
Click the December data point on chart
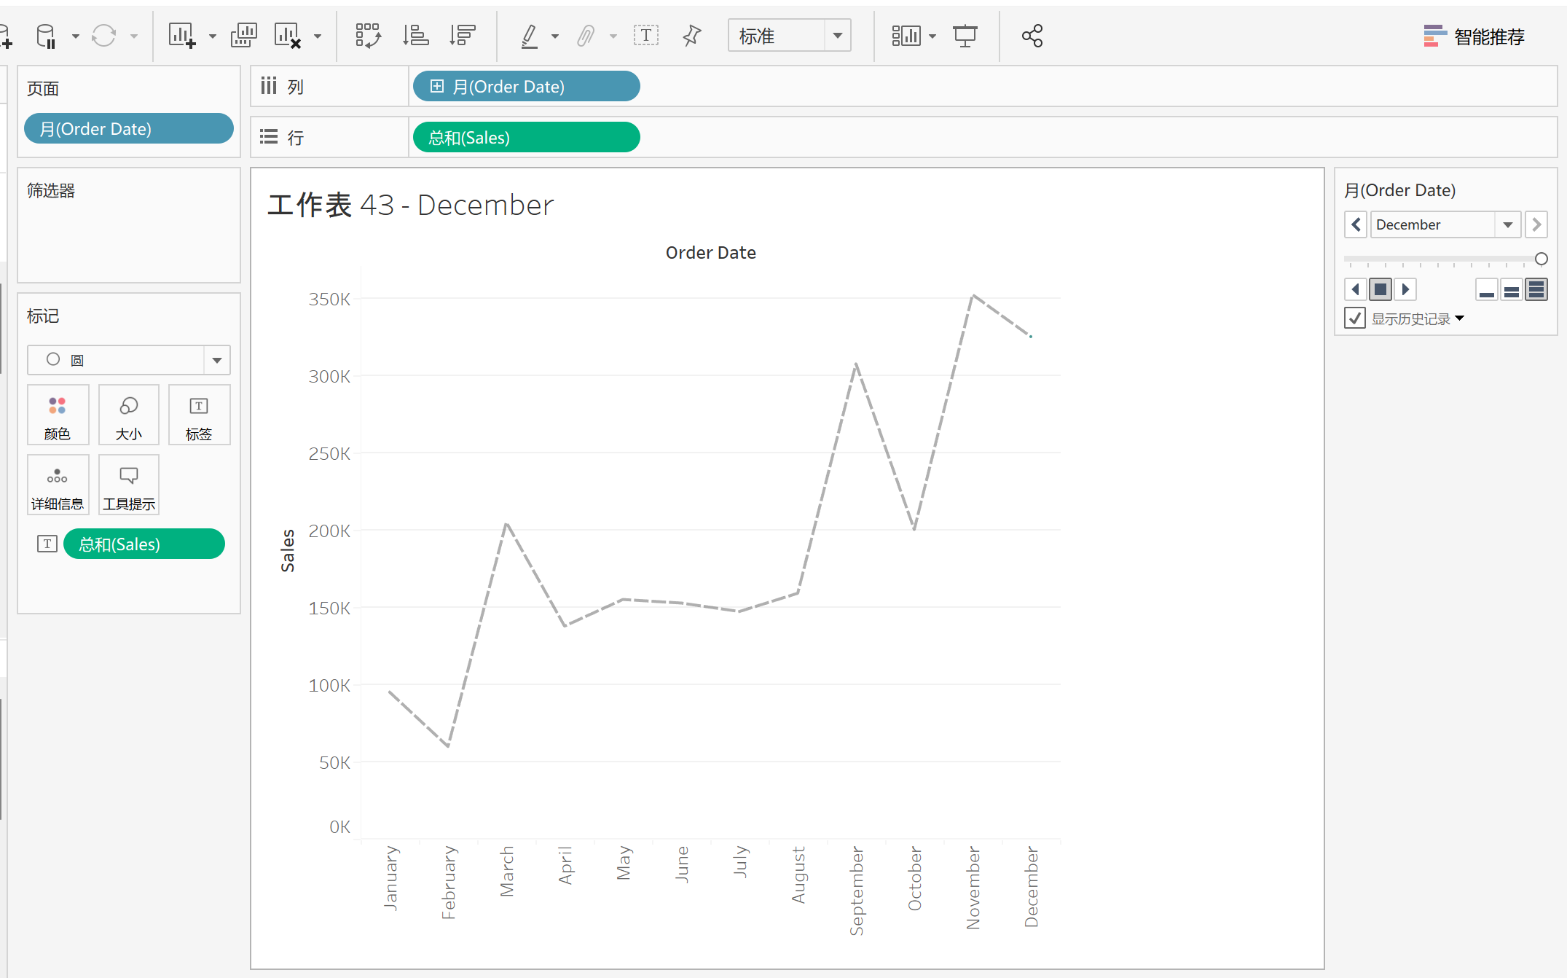pyautogui.click(x=1031, y=337)
